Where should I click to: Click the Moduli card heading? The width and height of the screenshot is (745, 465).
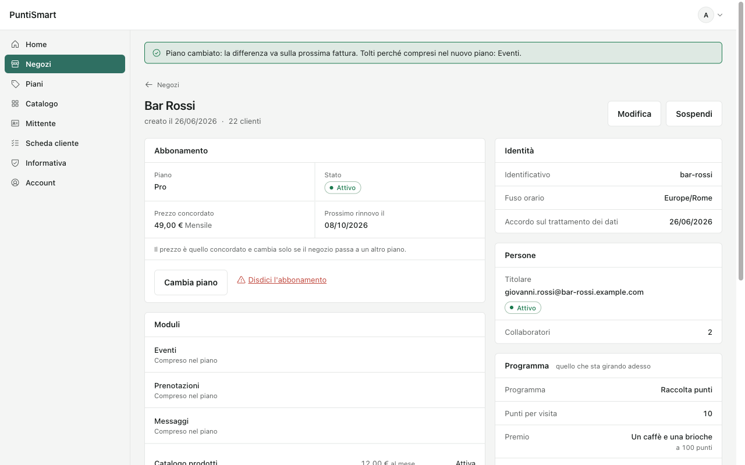[167, 324]
